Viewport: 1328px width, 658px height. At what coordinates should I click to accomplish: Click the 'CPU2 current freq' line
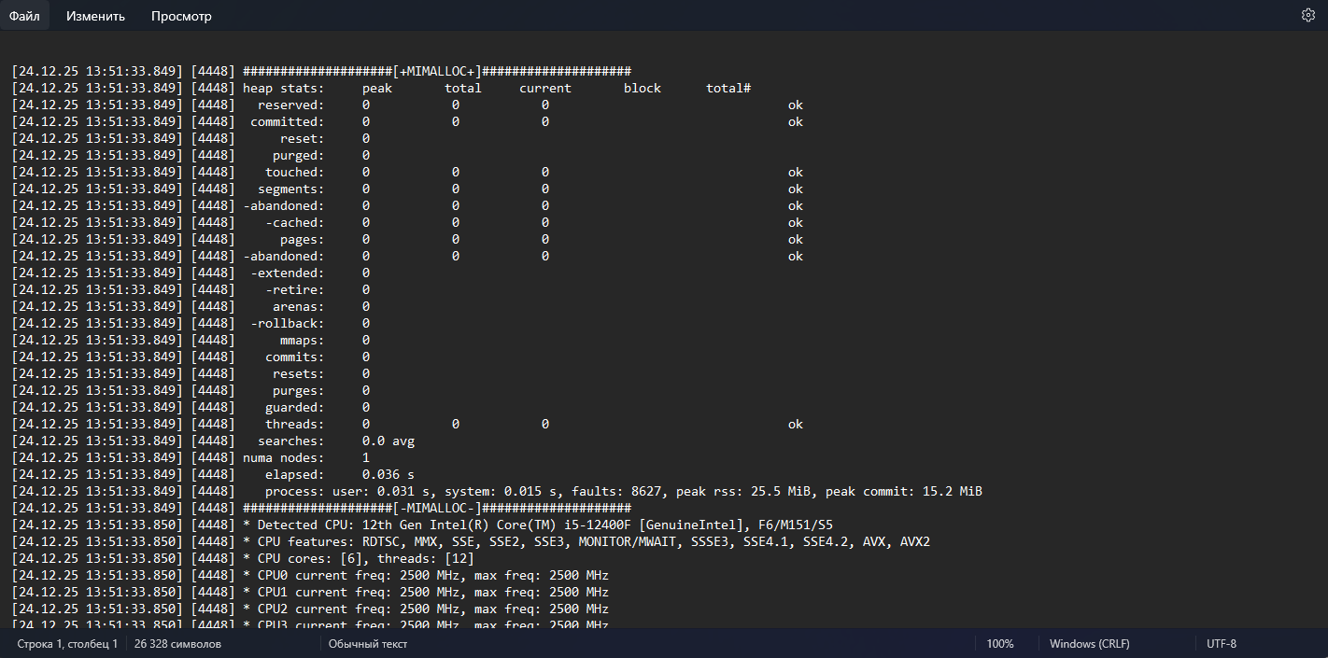point(426,609)
